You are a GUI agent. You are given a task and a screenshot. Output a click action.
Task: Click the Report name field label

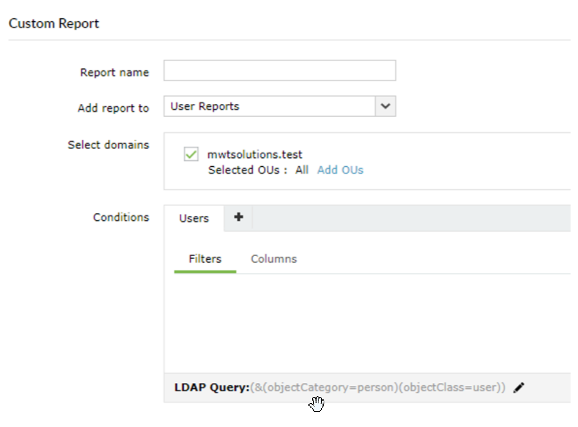[x=114, y=73]
